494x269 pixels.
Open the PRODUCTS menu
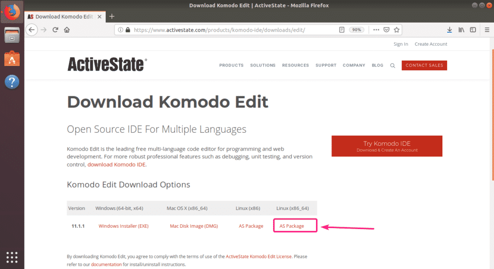pyautogui.click(x=231, y=65)
